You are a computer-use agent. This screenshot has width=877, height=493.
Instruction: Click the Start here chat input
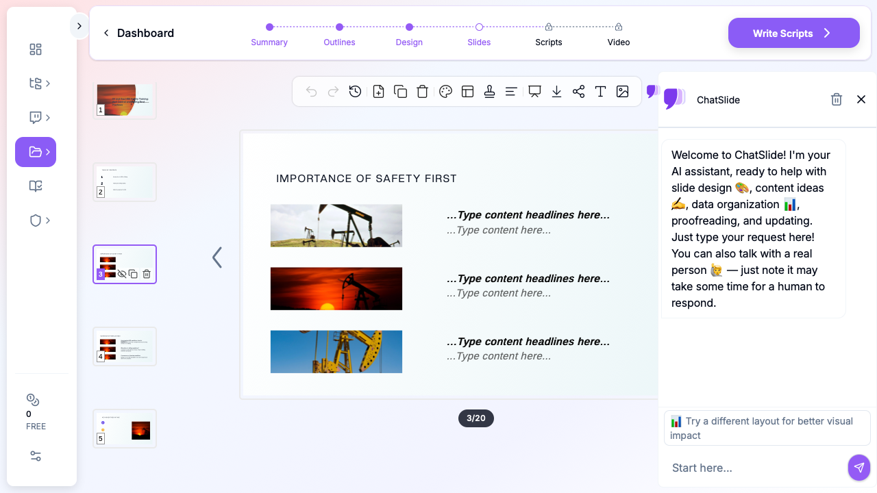coord(754,468)
